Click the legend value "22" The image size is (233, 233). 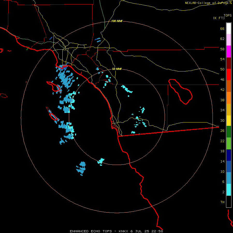(x=222, y=141)
